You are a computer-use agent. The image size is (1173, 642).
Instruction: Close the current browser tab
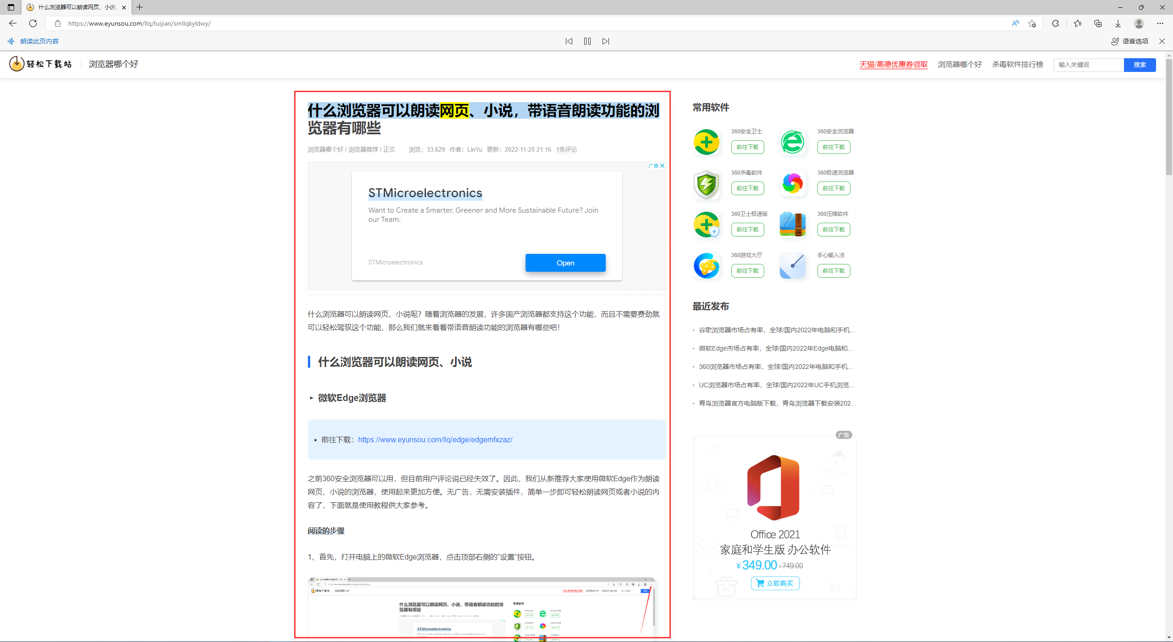click(124, 7)
